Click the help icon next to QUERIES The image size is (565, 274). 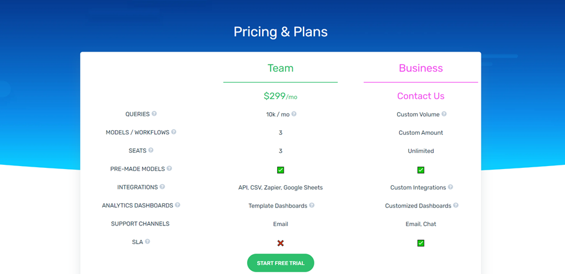click(x=154, y=114)
